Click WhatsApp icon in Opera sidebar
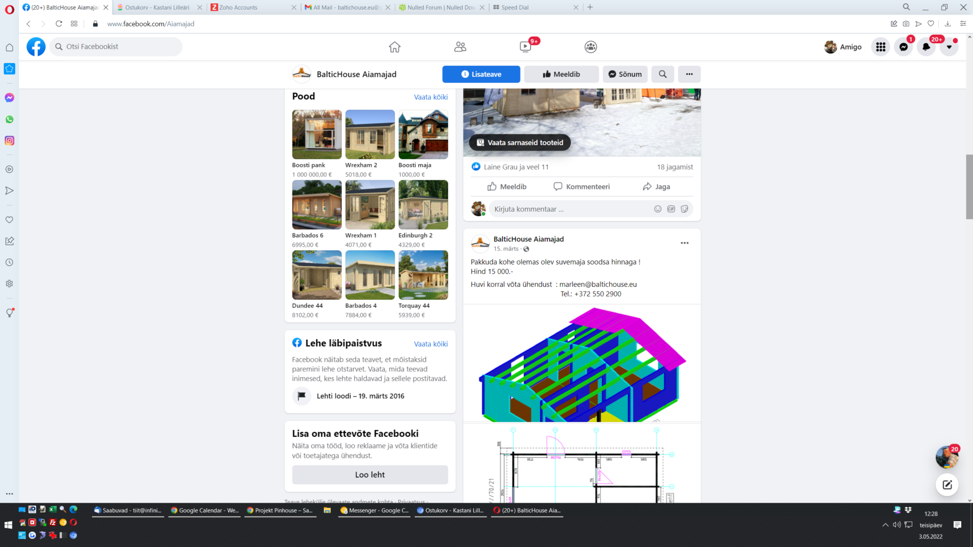The image size is (973, 547). [x=9, y=119]
